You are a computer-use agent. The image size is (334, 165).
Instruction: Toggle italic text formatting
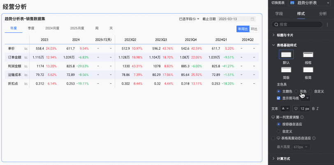pyautogui.click(x=318, y=109)
